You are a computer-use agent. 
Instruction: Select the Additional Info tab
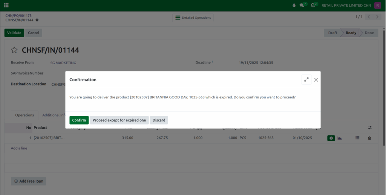54,115
